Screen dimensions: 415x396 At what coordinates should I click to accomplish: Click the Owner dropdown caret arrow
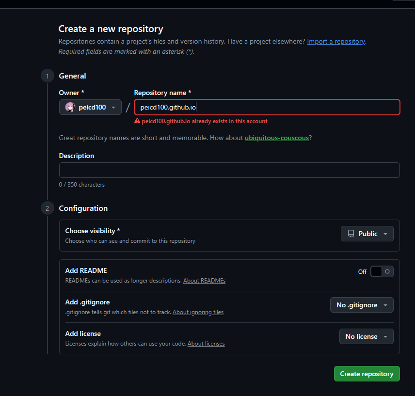click(113, 108)
